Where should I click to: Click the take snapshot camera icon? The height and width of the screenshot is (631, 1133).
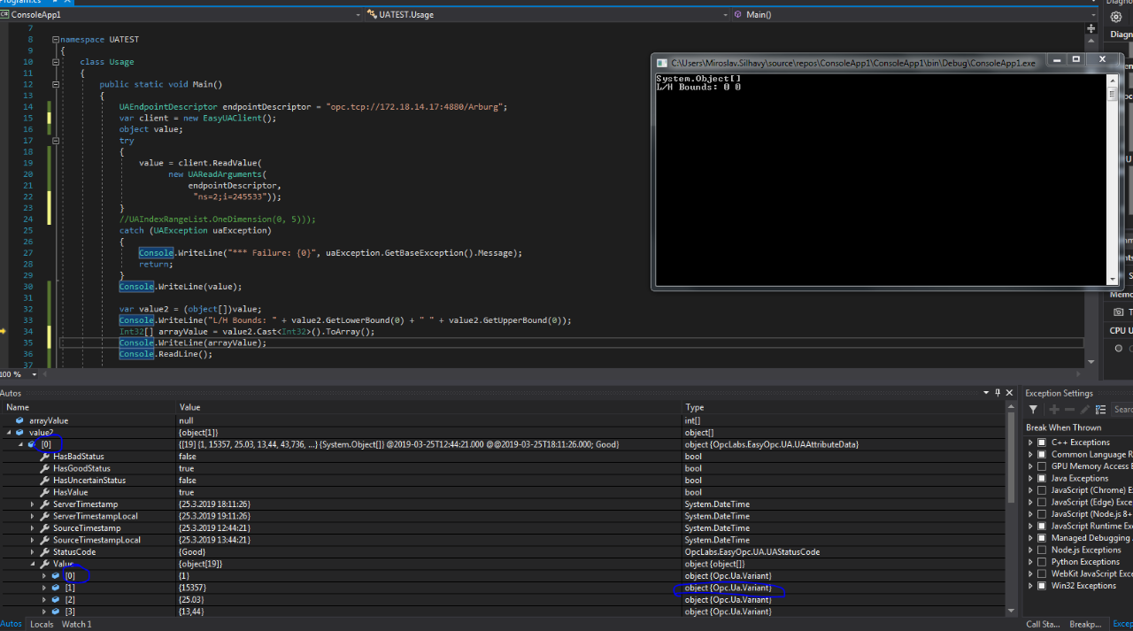pyautogui.click(x=1119, y=312)
